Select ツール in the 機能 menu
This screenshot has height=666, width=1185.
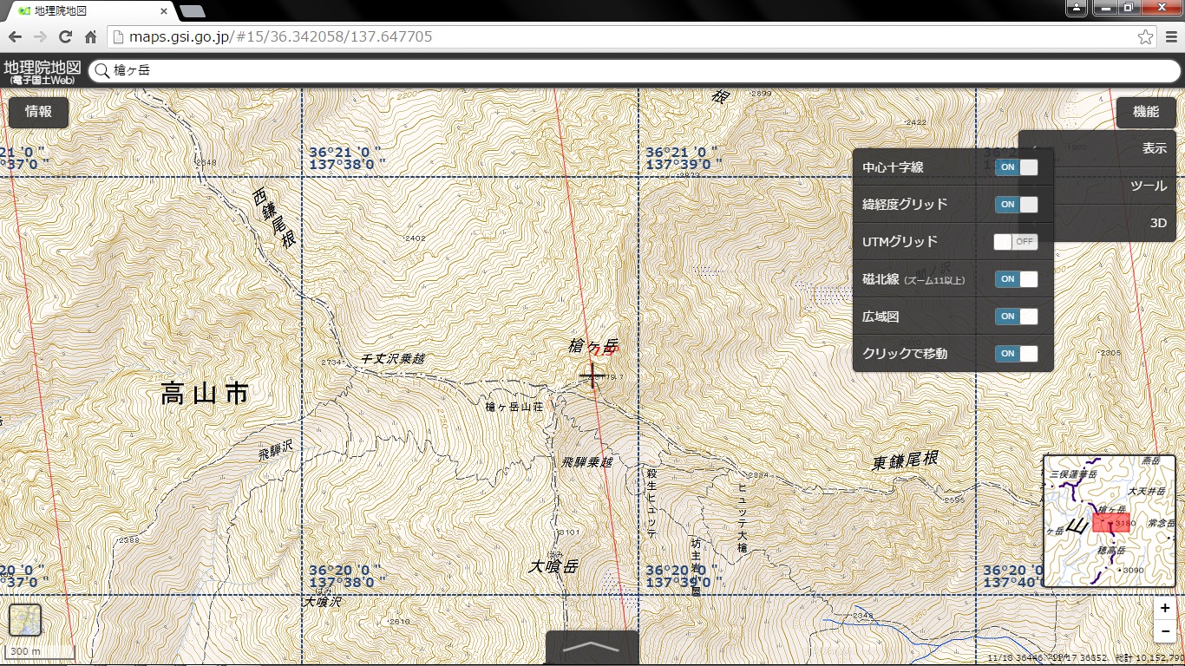coord(1097,186)
